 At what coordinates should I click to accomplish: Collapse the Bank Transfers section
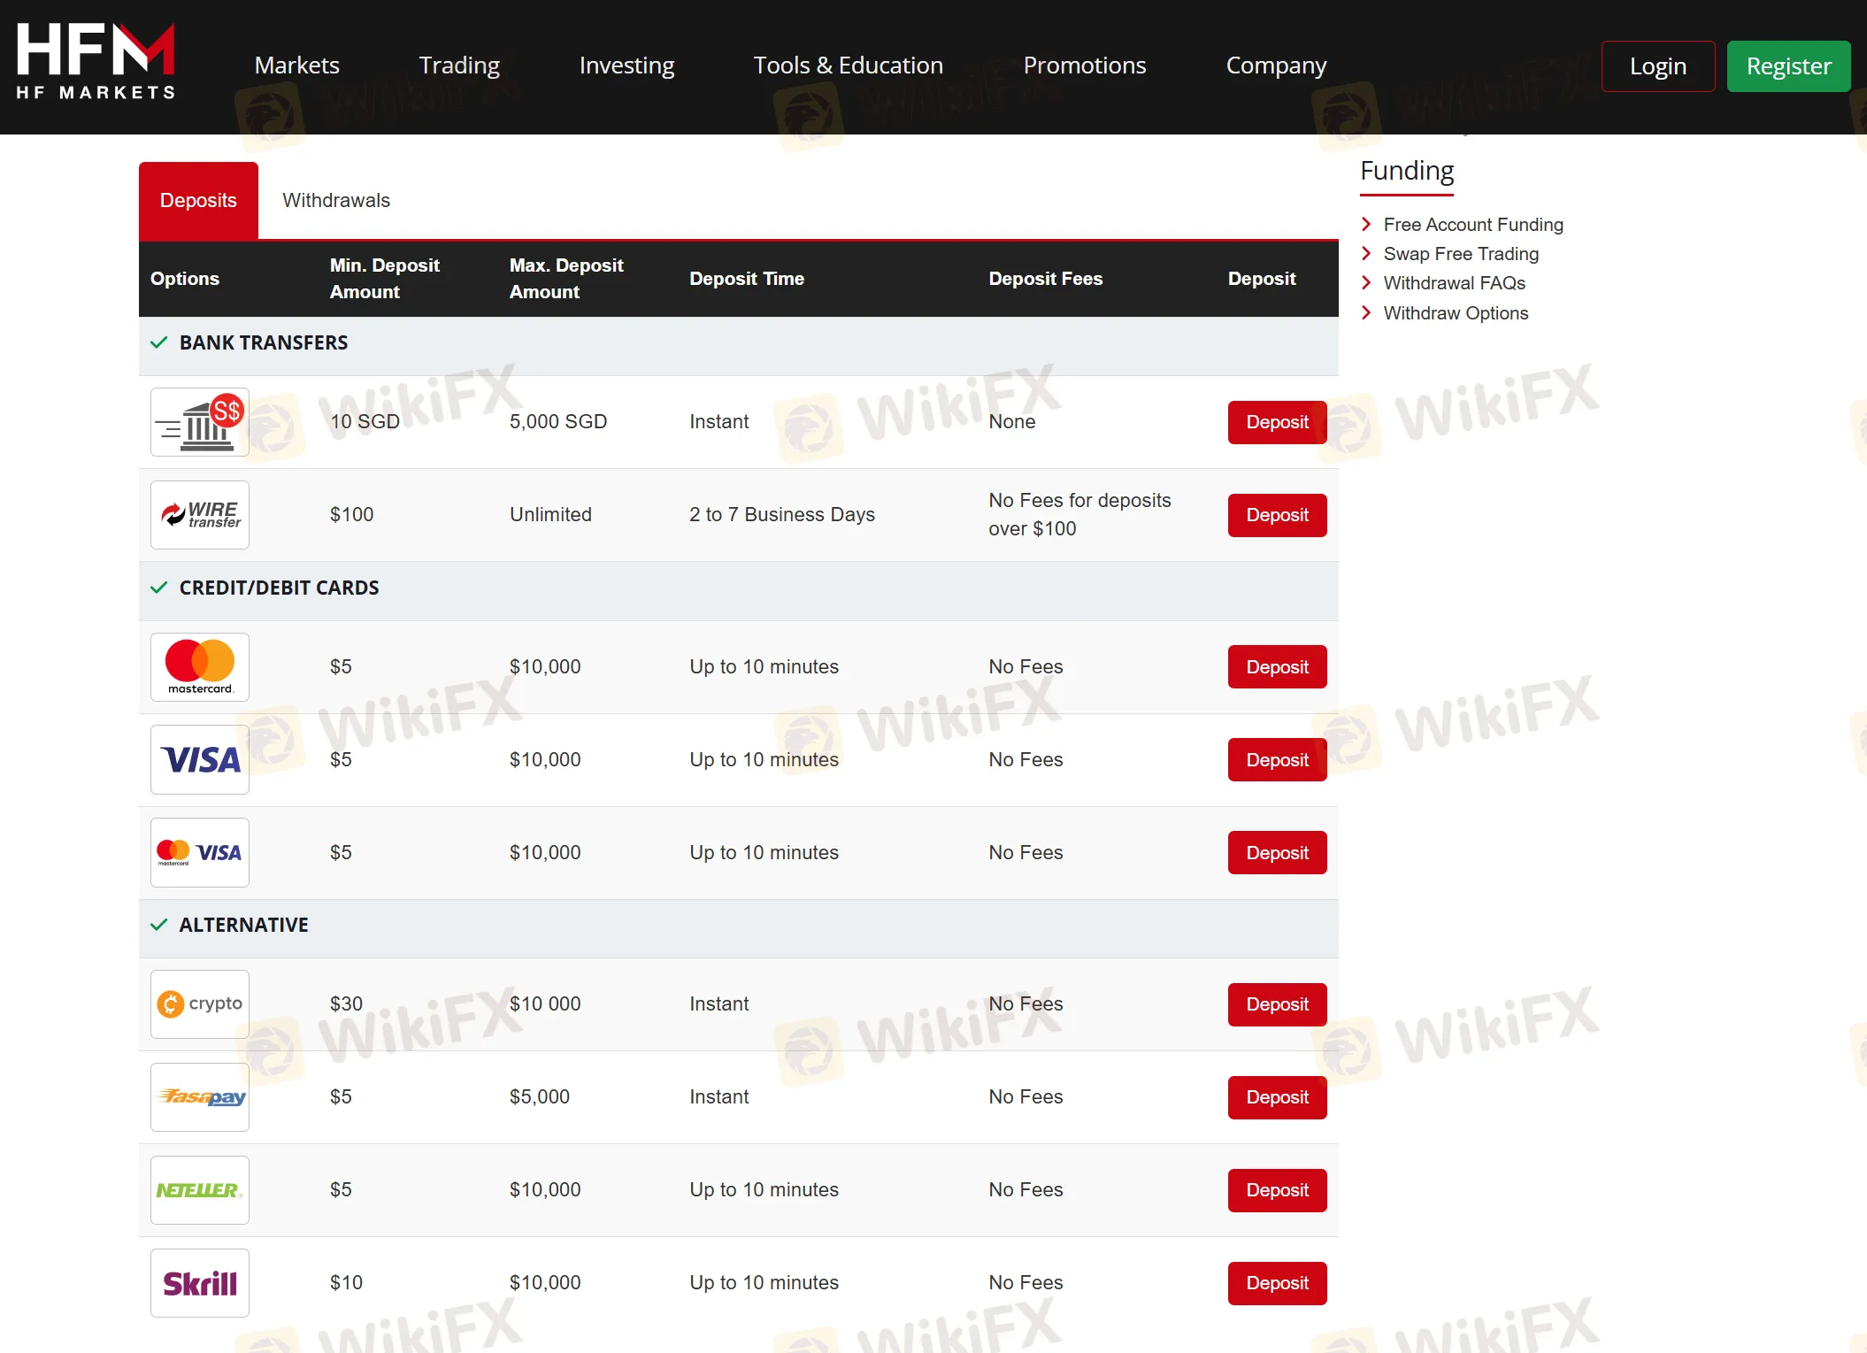pos(263,343)
